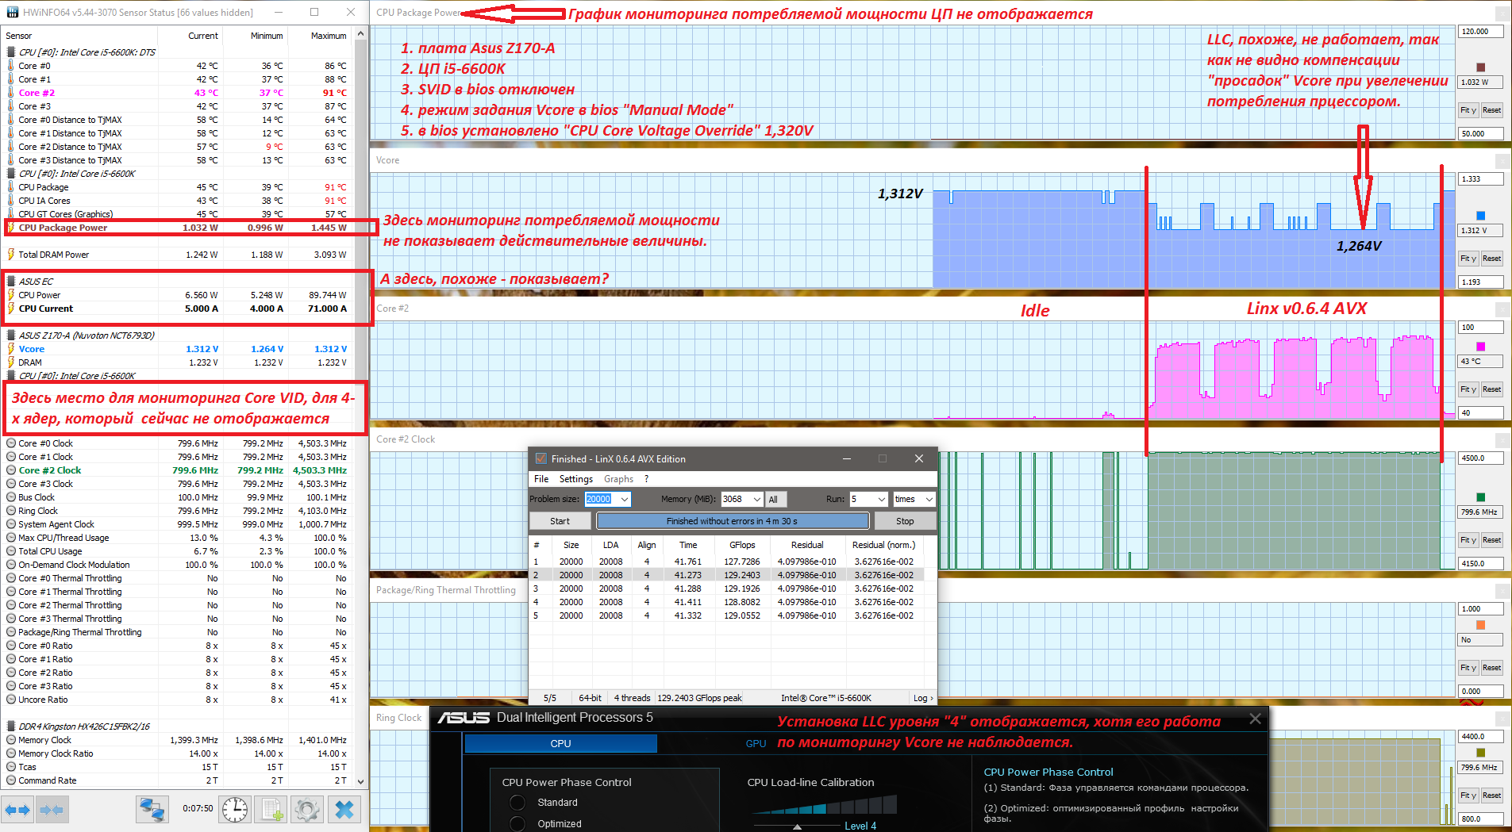Select the Core #2 Clock sensor row

(x=177, y=470)
